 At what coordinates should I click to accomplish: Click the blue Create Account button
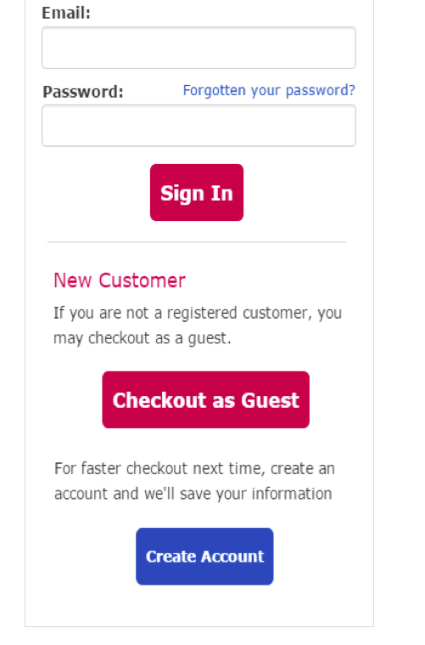pos(204,556)
